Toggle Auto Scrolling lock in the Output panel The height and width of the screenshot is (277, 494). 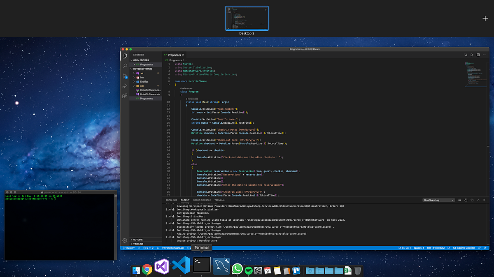click(x=466, y=200)
